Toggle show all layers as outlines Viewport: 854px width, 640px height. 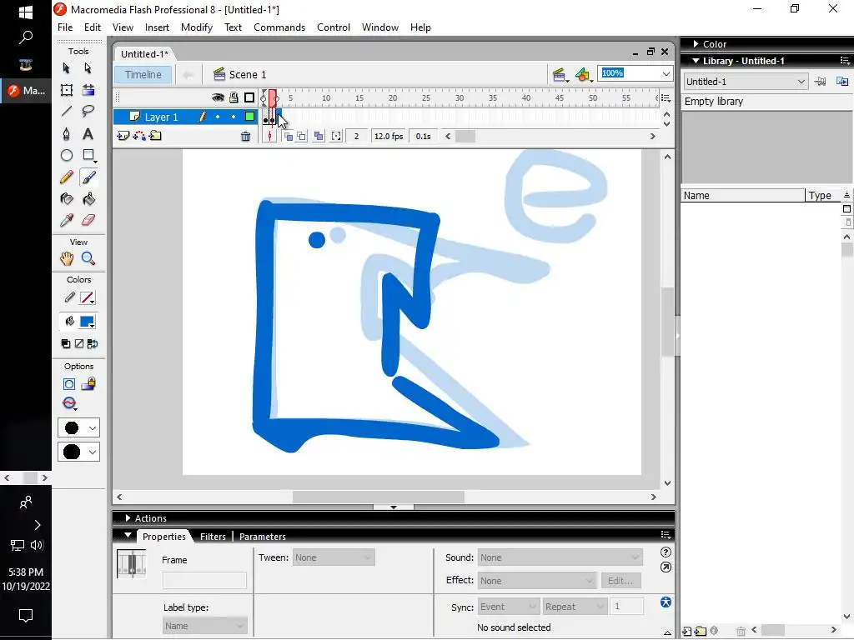pyautogui.click(x=249, y=98)
